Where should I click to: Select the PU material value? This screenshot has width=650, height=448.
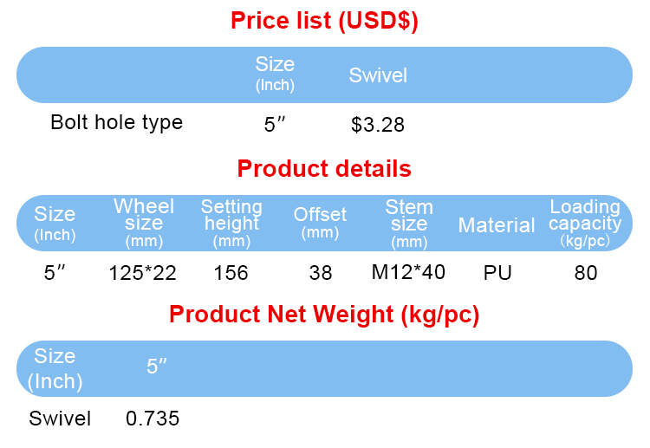pyautogui.click(x=497, y=273)
